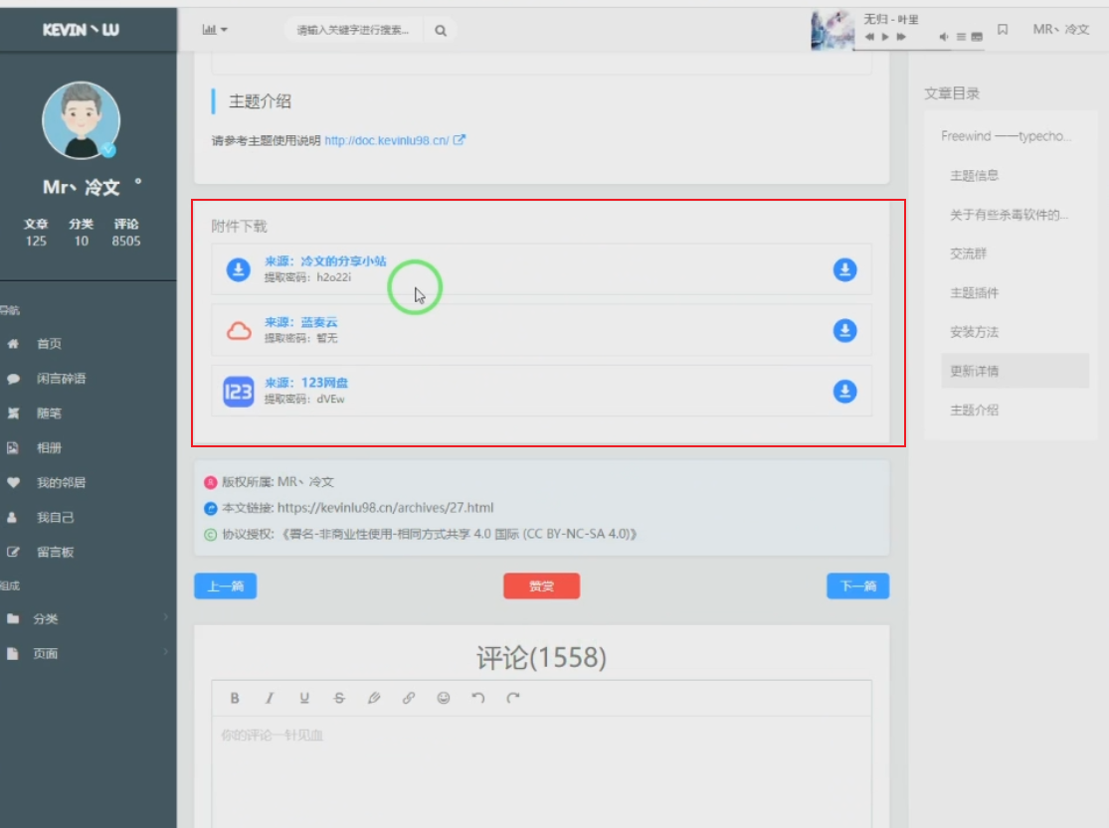Toggle bold formatting in the comment editor
The height and width of the screenshot is (828, 1109).
pyautogui.click(x=235, y=698)
